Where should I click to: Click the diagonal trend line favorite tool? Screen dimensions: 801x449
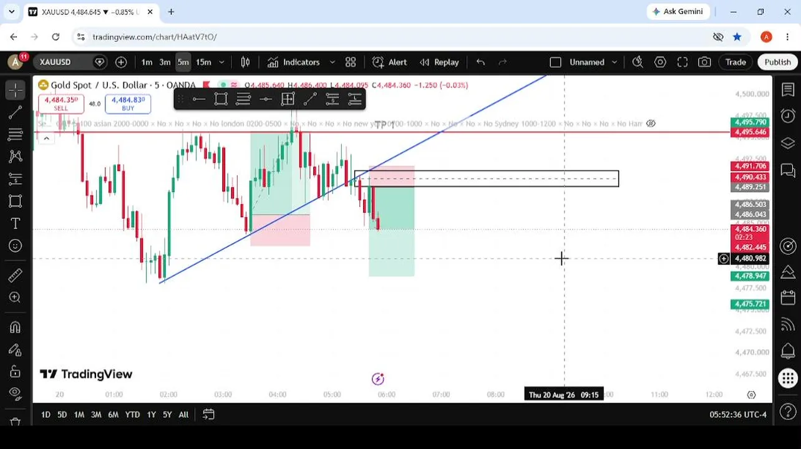tap(310, 99)
